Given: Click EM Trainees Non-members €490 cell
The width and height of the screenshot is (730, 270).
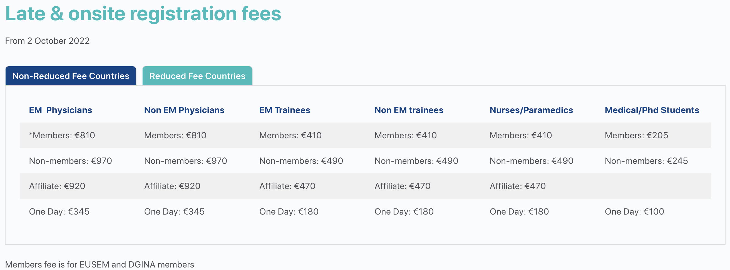Looking at the screenshot, I should [x=301, y=161].
